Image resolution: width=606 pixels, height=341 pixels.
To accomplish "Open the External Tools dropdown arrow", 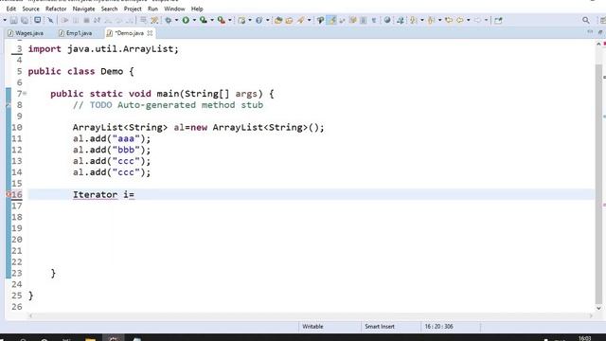I will point(229,20).
